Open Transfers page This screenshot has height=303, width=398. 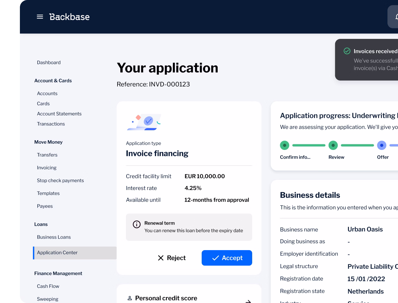click(47, 155)
